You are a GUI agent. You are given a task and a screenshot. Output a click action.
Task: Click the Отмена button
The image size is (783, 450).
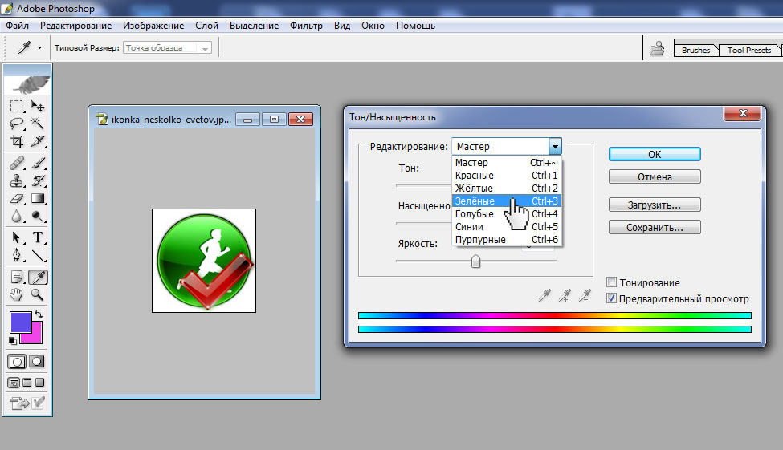pos(655,176)
